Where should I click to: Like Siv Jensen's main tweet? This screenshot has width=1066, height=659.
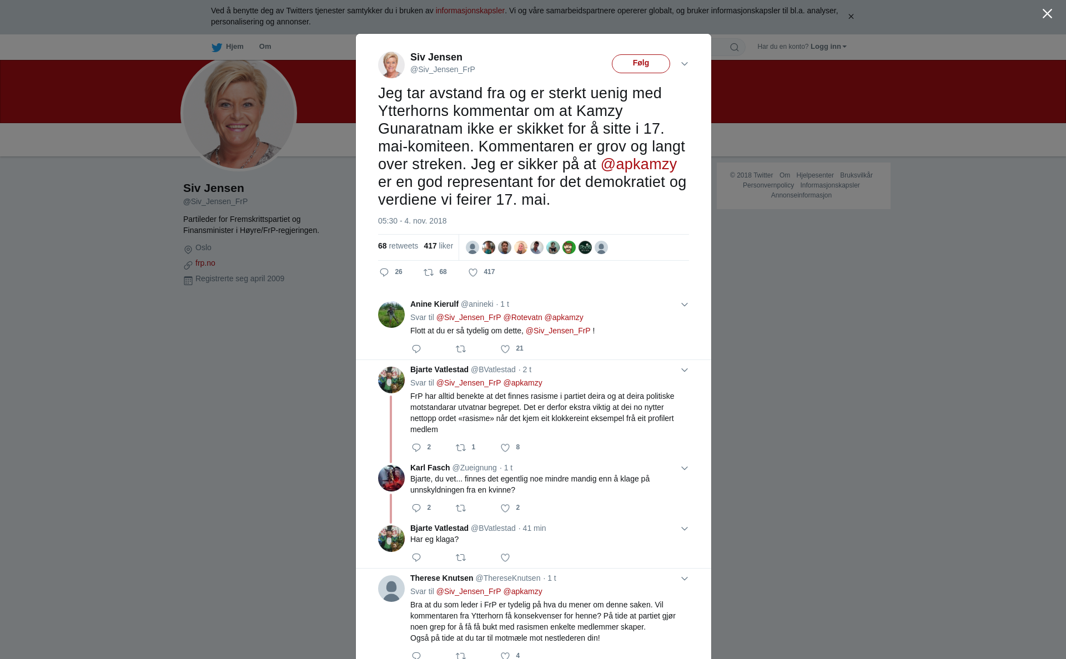click(x=473, y=272)
